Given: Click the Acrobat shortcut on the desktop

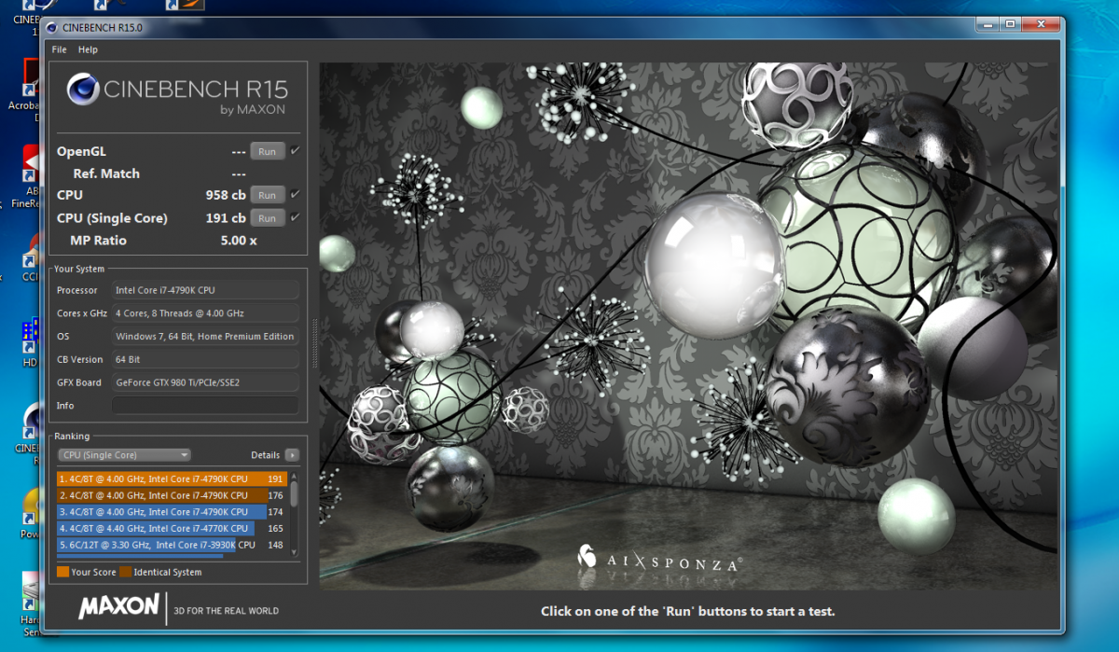Looking at the screenshot, I should [x=33, y=89].
